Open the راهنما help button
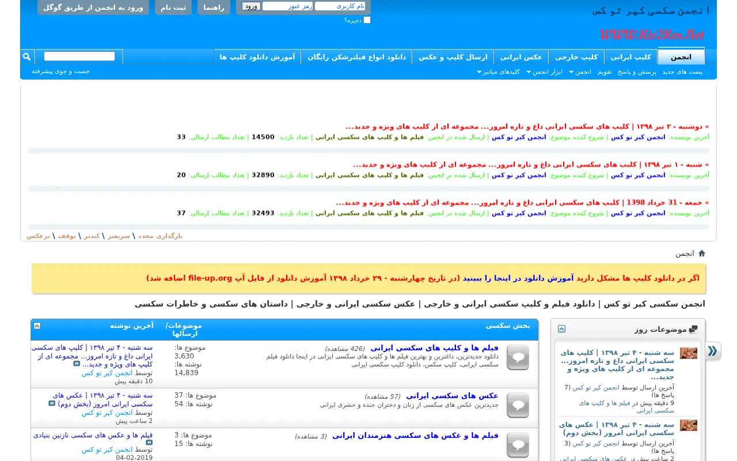 tap(214, 7)
